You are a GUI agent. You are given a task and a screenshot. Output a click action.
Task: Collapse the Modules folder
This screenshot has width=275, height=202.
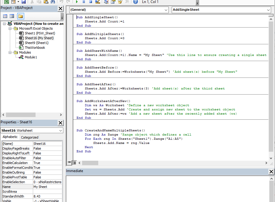[x=10, y=52]
